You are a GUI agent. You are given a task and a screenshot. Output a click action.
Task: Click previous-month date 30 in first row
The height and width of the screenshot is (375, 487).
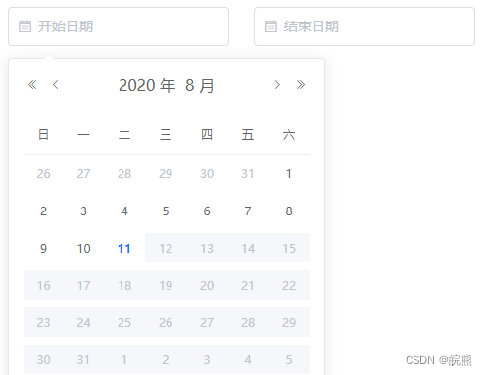(207, 174)
